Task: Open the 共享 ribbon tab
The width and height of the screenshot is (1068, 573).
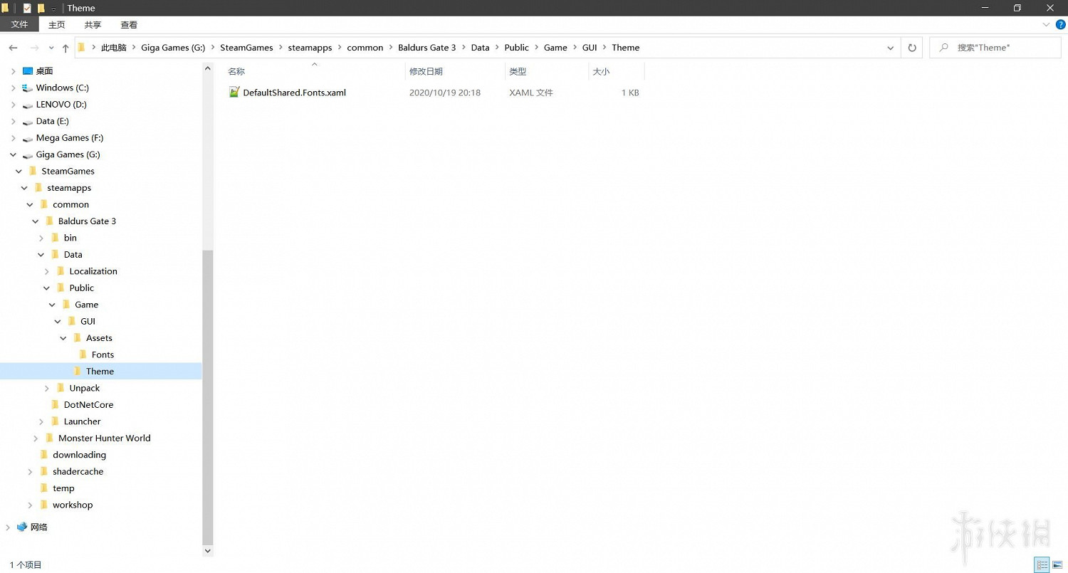Action: tap(93, 24)
